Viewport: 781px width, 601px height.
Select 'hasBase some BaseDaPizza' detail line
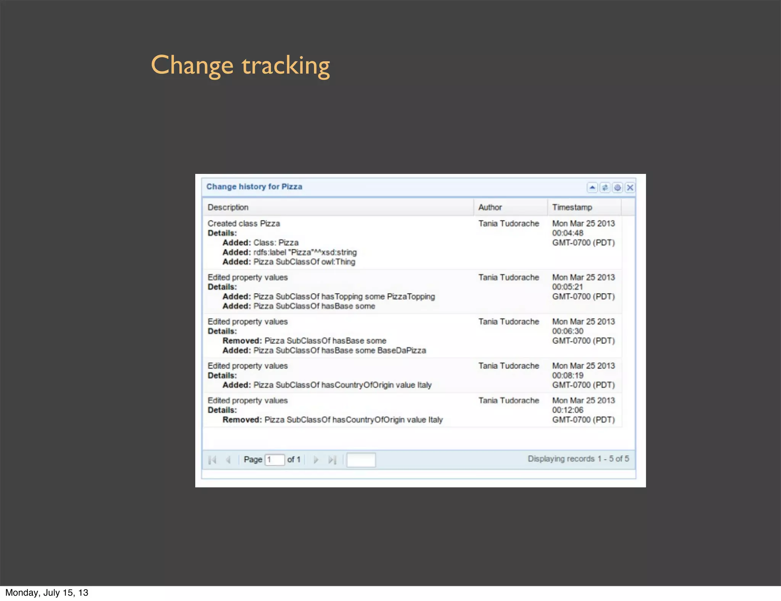tap(324, 350)
